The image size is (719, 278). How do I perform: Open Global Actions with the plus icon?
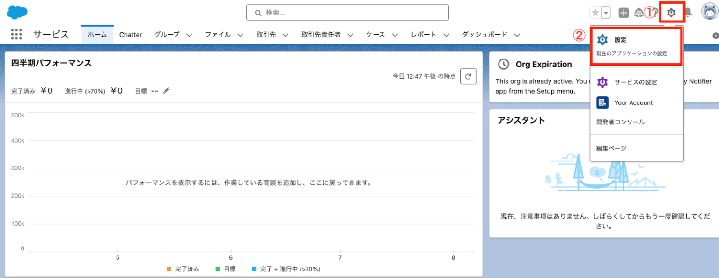pyautogui.click(x=623, y=12)
